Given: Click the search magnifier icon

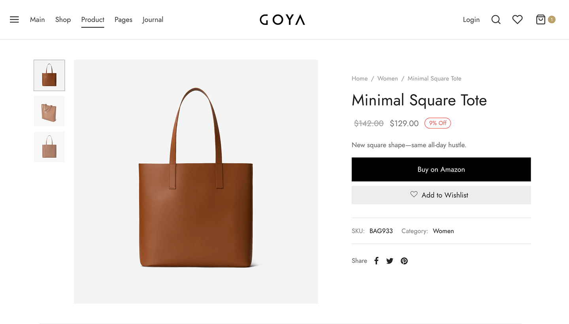Looking at the screenshot, I should 496,20.
